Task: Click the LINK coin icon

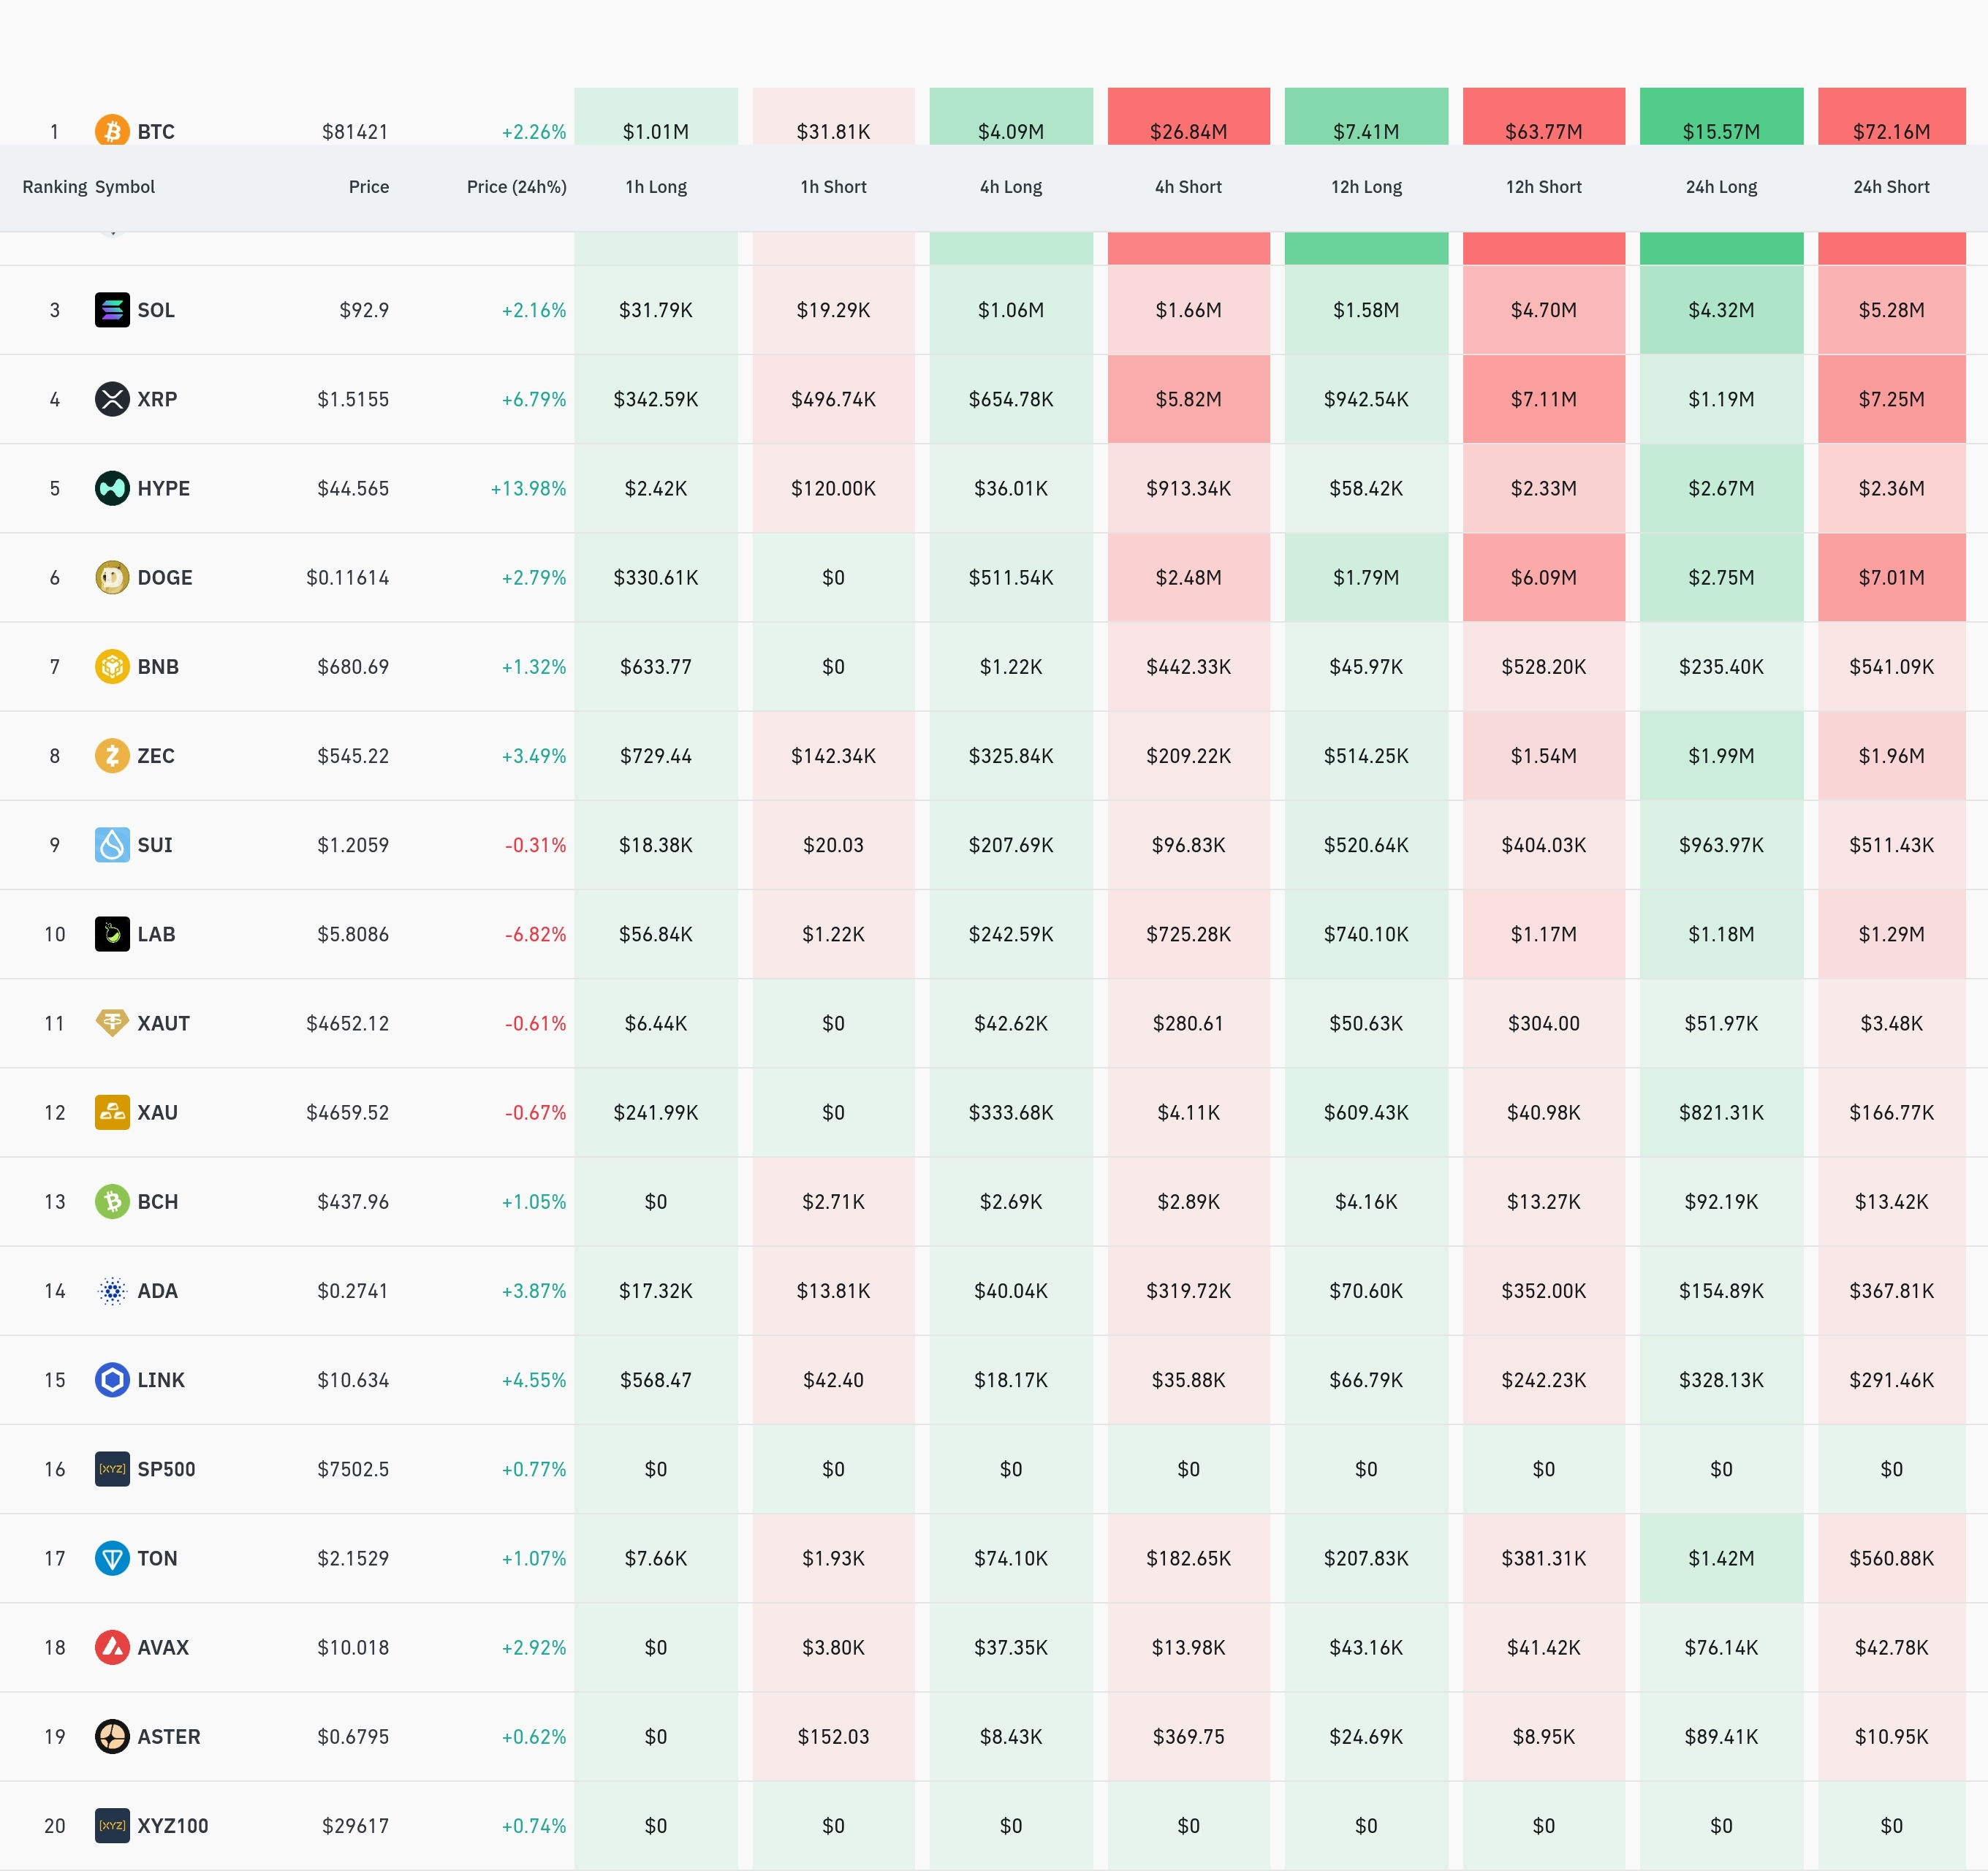Action: [x=112, y=1380]
